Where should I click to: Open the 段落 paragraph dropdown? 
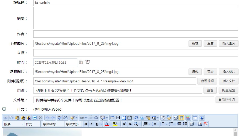click(x=23, y=124)
